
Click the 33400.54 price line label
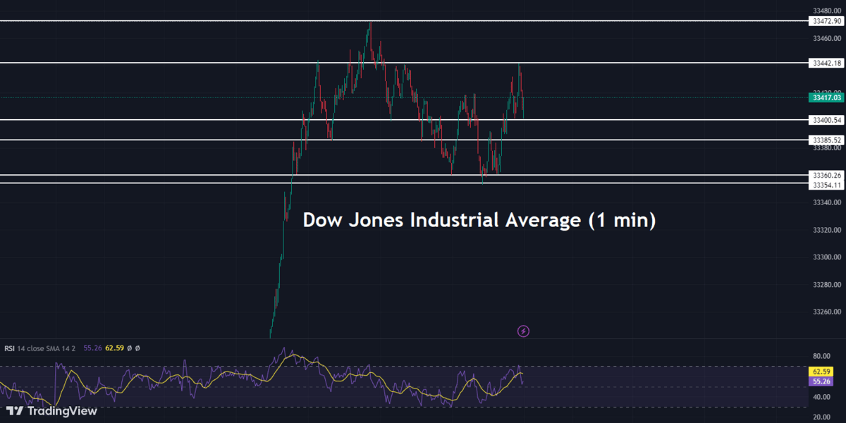(x=826, y=120)
